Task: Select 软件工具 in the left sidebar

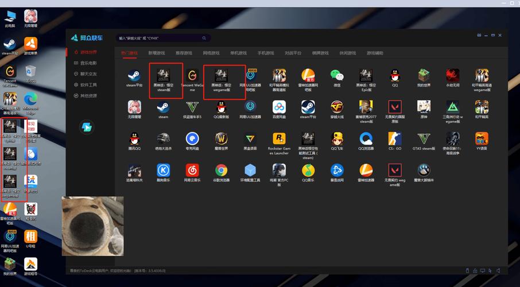Action: click(88, 85)
